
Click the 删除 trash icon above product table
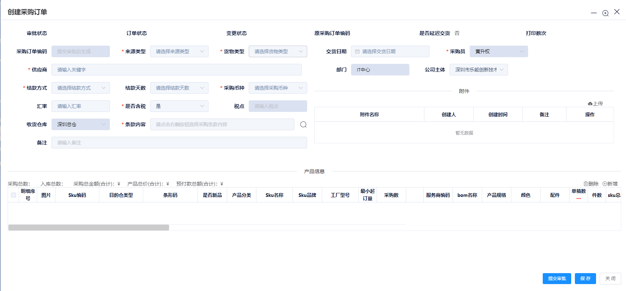[x=586, y=184]
